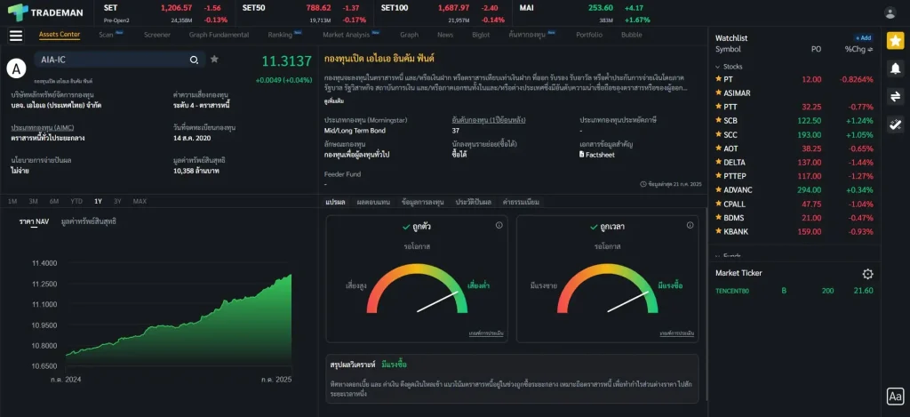Open the ค่าธรรมเนียม tab
This screenshot has height=417, width=910.
point(521,202)
